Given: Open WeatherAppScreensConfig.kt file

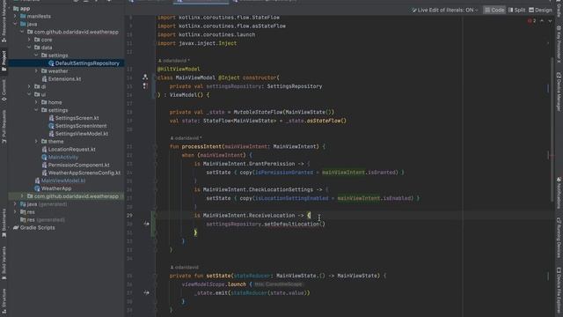Looking at the screenshot, I should tap(84, 173).
